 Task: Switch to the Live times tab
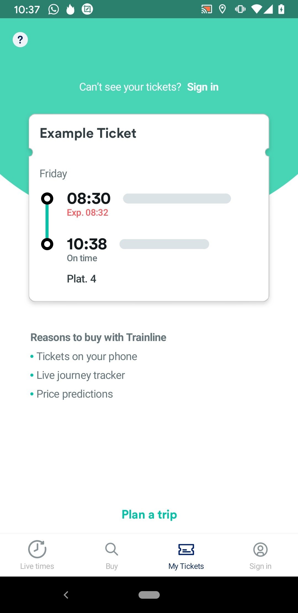click(x=37, y=566)
